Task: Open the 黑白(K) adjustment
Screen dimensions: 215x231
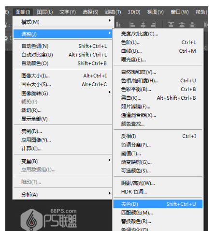Action: [x=158, y=98]
